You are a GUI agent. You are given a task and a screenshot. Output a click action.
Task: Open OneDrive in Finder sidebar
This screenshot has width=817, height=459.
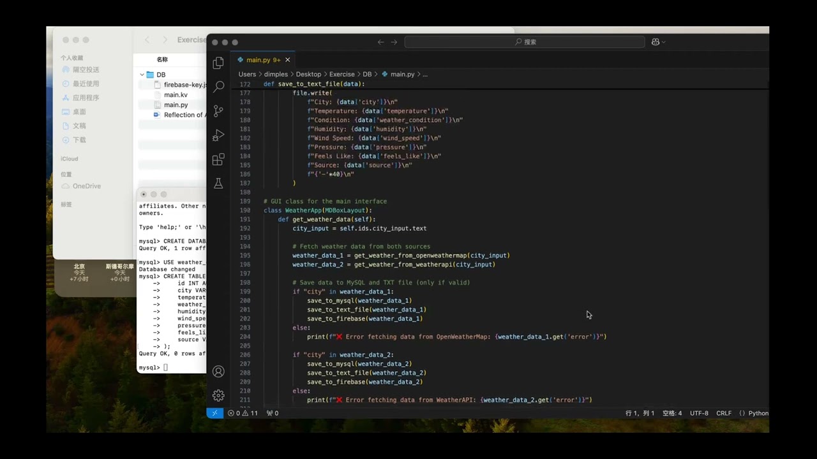[81, 186]
